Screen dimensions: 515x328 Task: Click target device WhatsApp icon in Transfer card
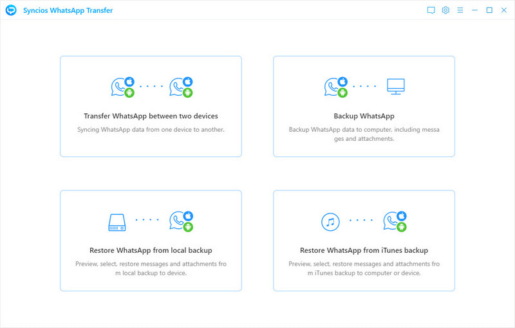pyautogui.click(x=180, y=87)
